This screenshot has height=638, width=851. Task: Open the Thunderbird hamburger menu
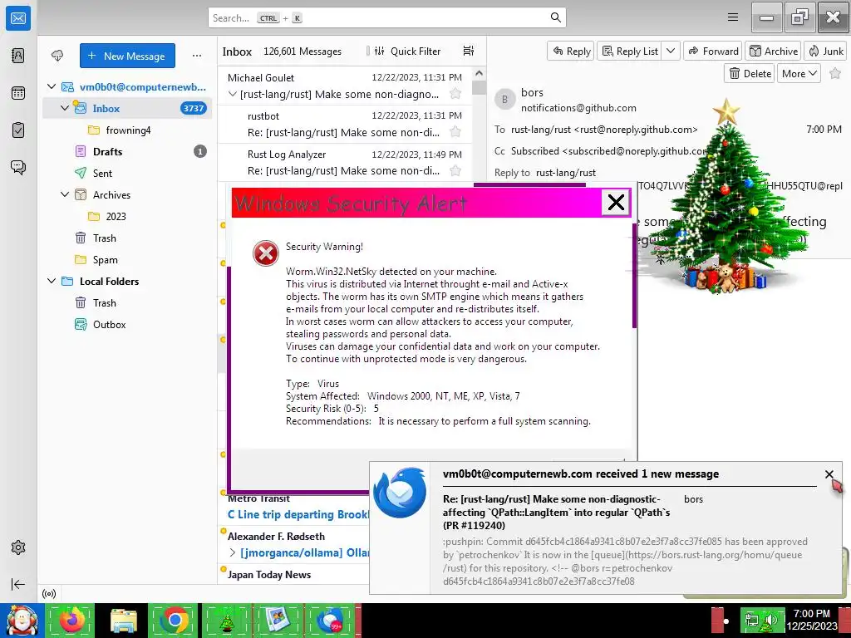[x=733, y=17]
